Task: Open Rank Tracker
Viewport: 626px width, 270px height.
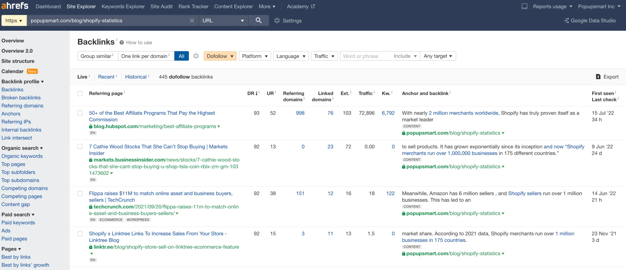Action: 193,6
